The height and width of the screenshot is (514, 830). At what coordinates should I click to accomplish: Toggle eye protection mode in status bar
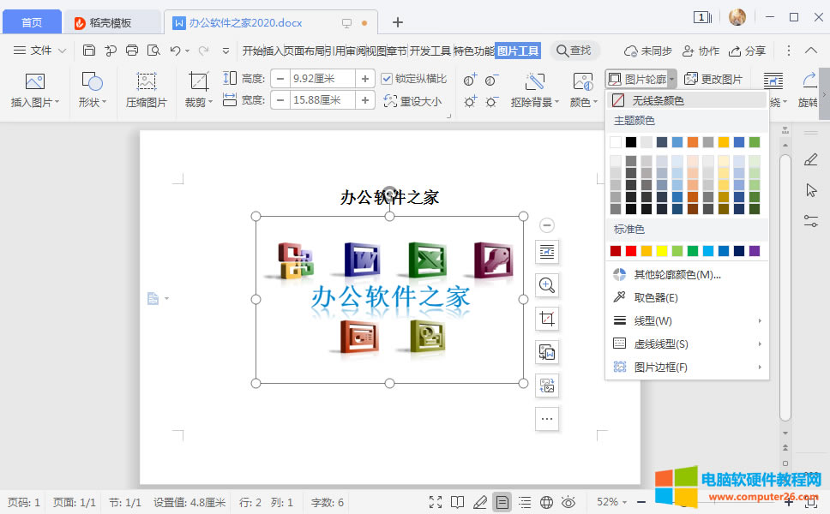pyautogui.click(x=568, y=502)
